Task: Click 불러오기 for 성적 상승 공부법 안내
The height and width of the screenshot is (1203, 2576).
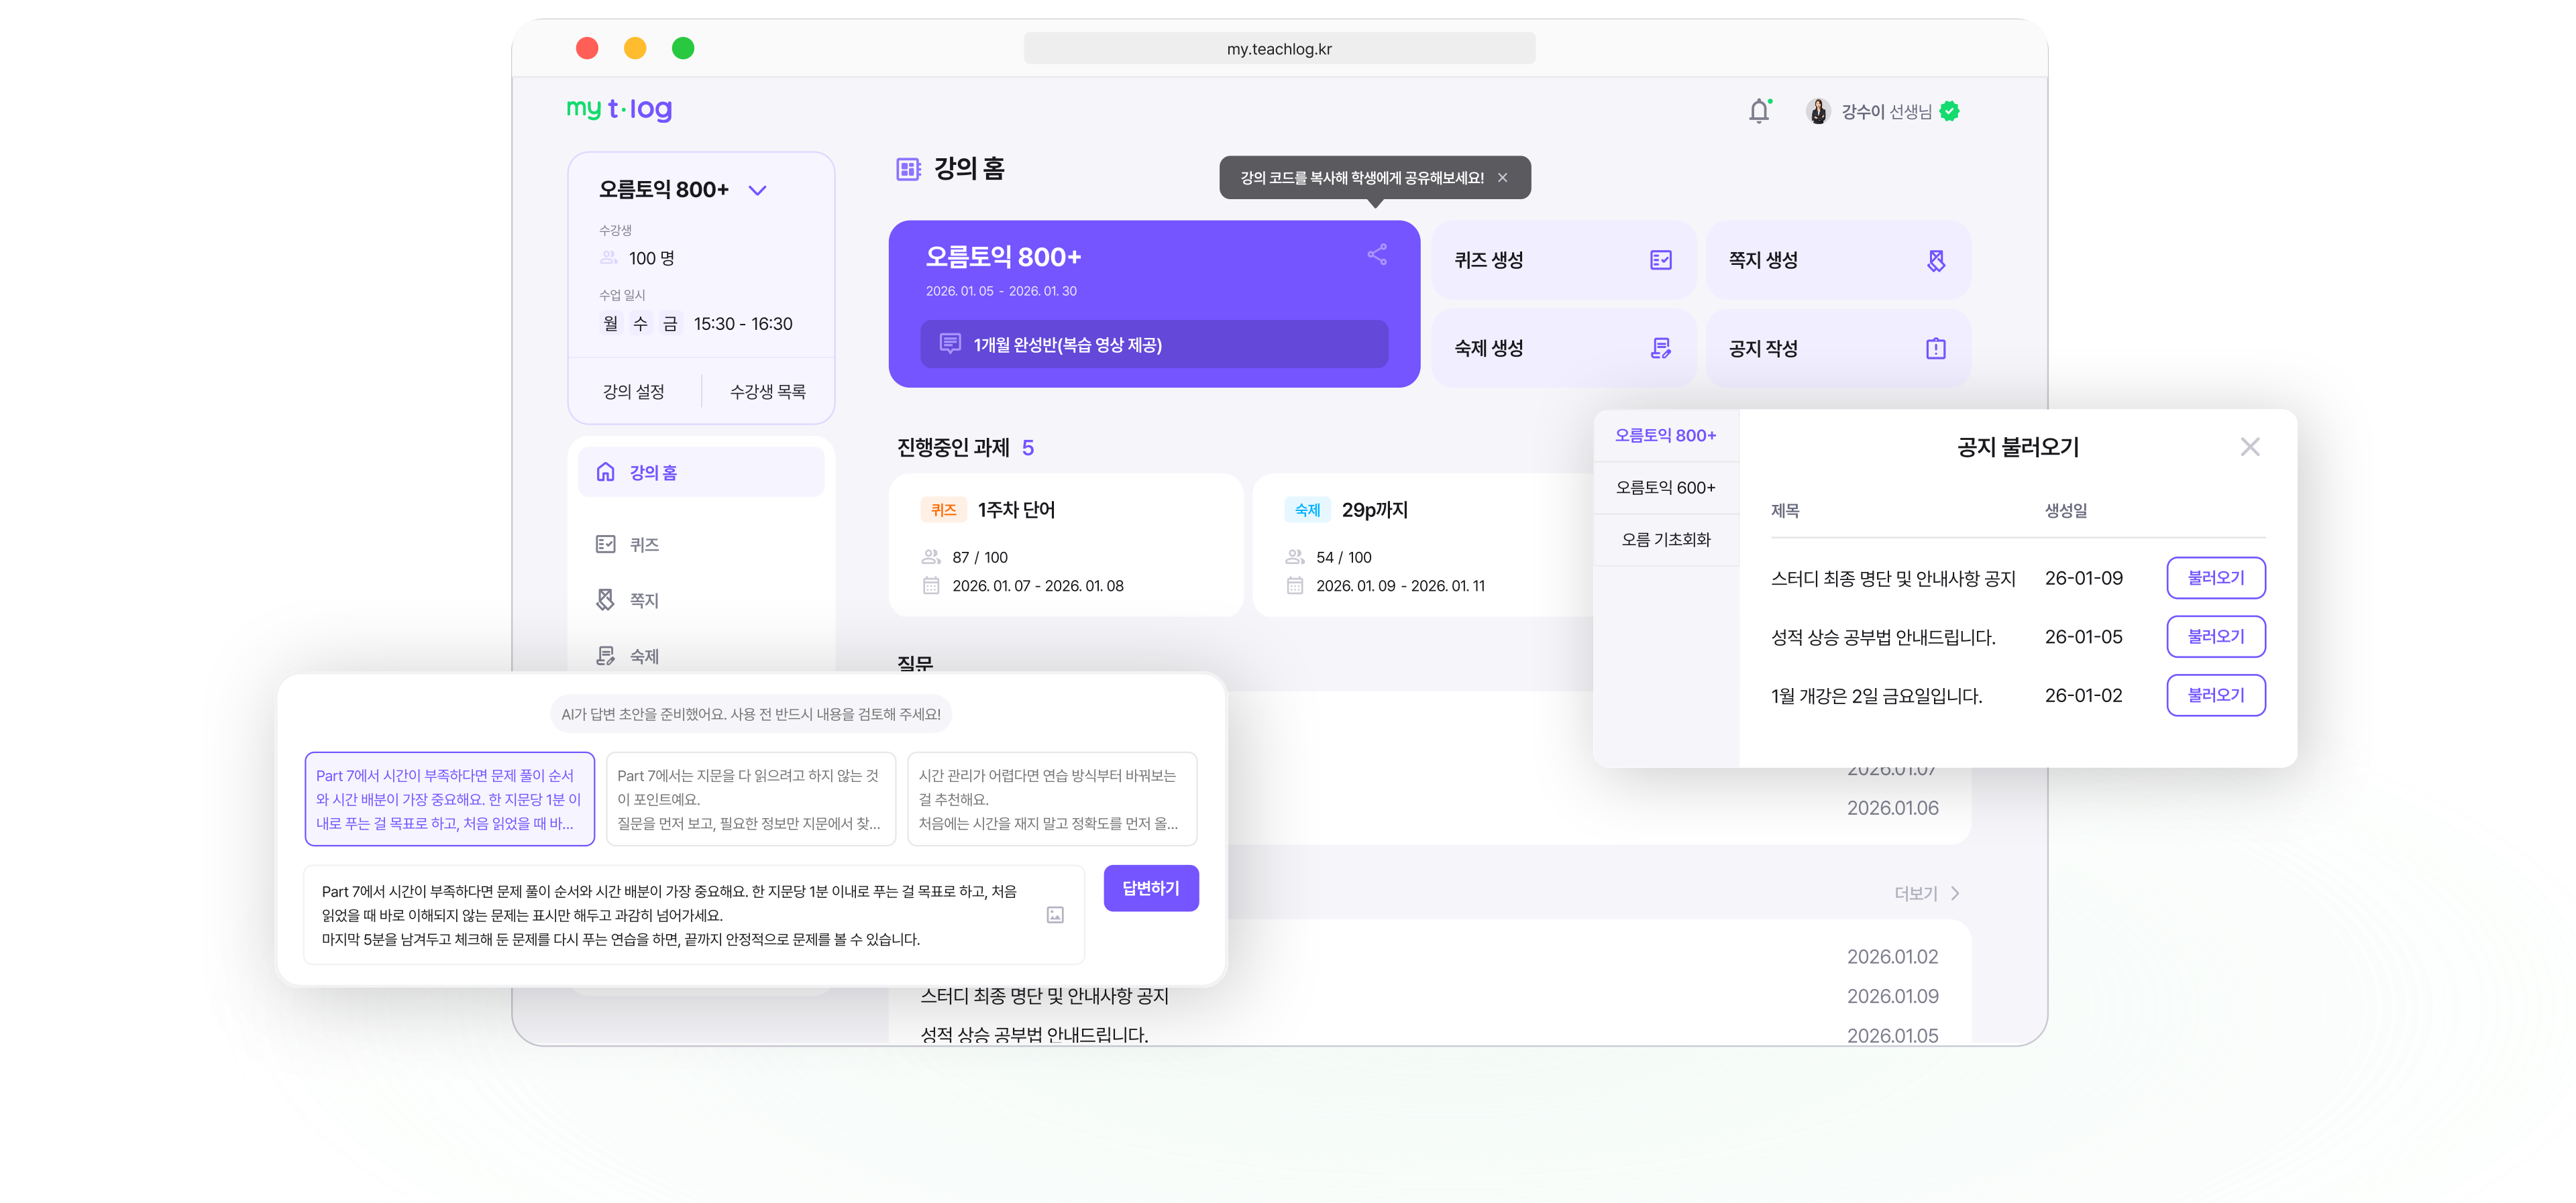Action: [x=2215, y=636]
